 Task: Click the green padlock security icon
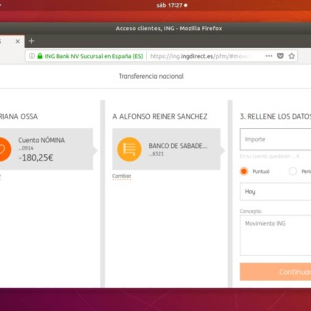(x=40, y=56)
